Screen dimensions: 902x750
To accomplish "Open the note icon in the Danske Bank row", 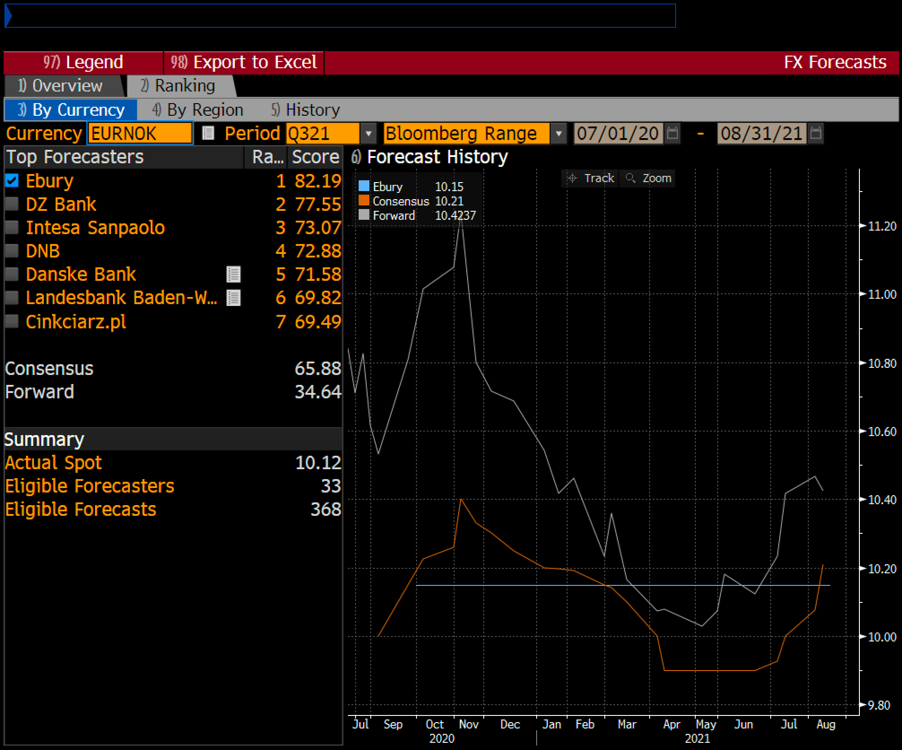I will point(233,275).
